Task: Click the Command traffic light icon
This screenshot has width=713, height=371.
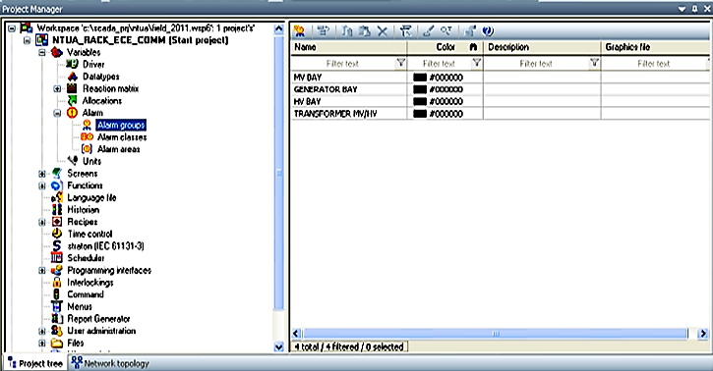Action: pos(57,294)
